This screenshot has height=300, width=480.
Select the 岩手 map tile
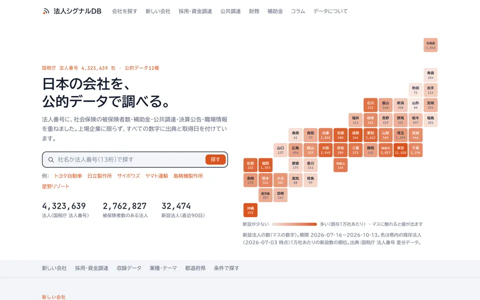coord(430,90)
